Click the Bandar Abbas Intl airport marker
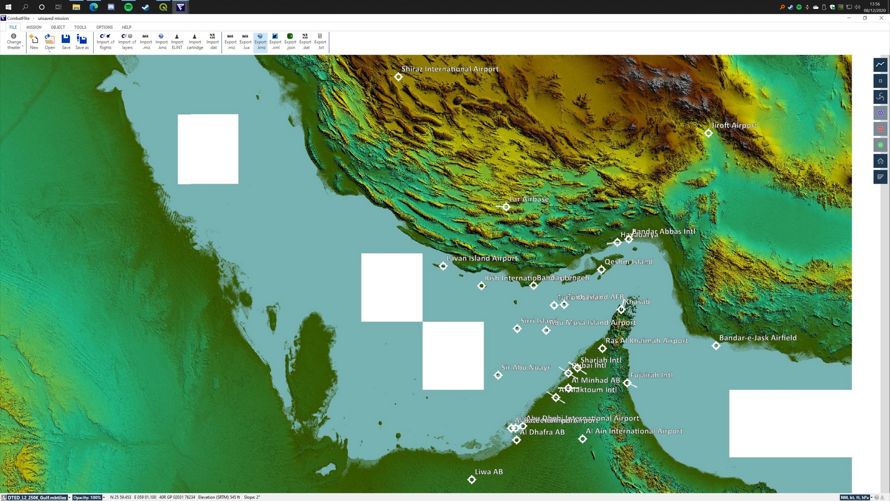 629,239
